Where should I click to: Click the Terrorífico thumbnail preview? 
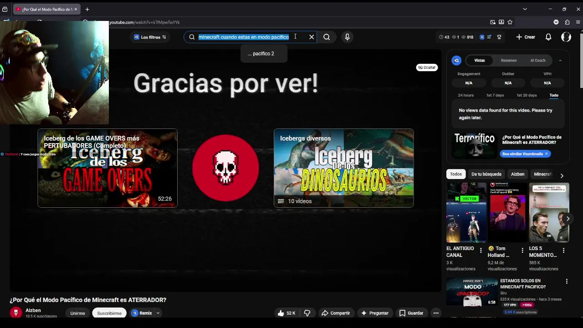coord(475,145)
